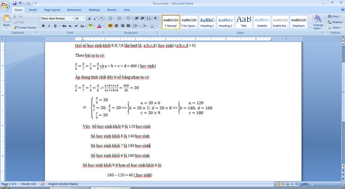
Task: Open the Mailings tab
Action: tap(94, 10)
